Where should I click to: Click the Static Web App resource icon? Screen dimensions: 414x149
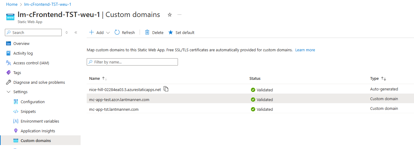pyautogui.click(x=10, y=17)
